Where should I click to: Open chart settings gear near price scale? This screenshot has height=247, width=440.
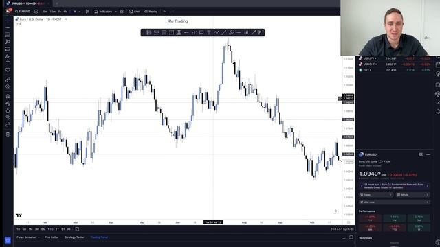tap(349, 222)
